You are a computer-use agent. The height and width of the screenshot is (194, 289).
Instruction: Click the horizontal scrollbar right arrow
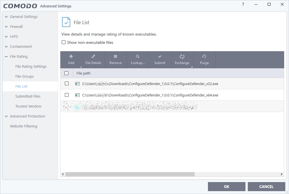(282, 174)
